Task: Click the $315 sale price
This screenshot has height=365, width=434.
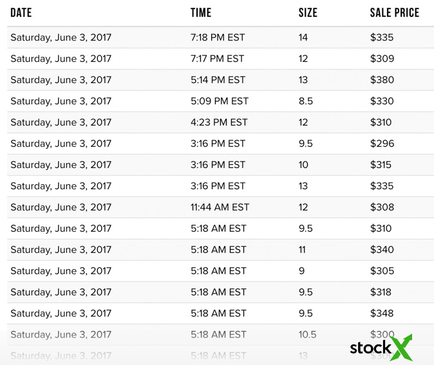Action: 381,165
